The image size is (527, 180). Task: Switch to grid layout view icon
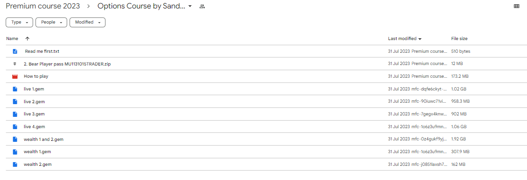pyautogui.click(x=517, y=6)
